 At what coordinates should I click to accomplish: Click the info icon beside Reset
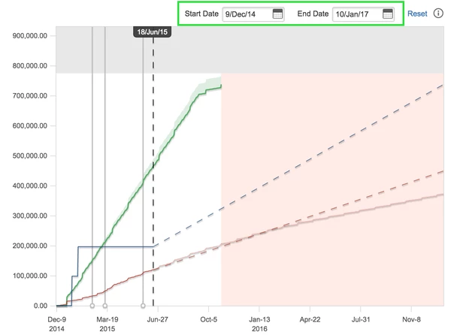coord(438,14)
